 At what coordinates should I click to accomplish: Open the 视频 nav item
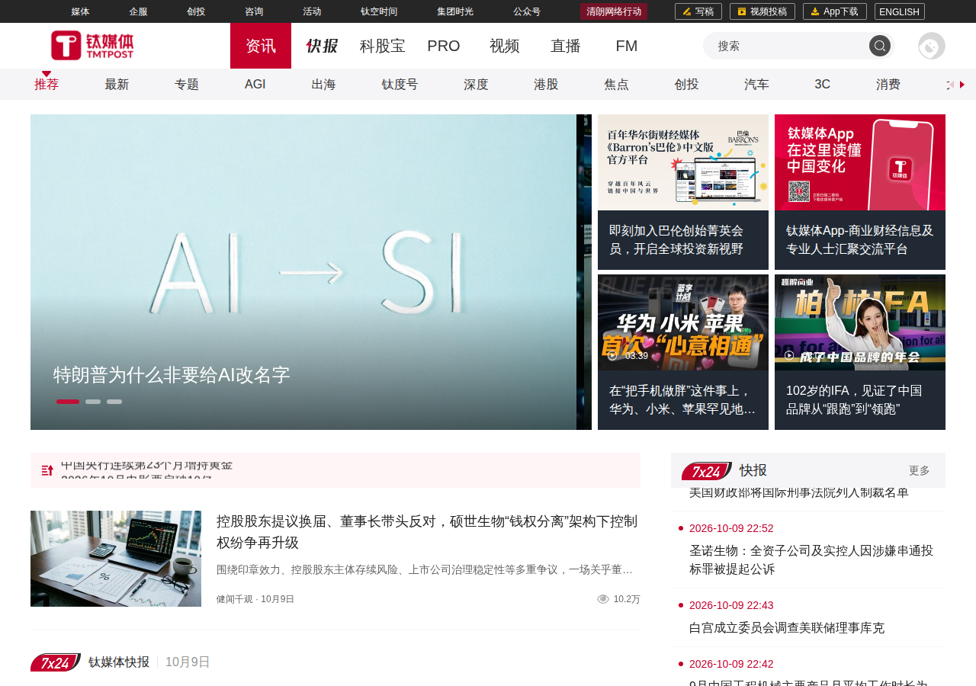coord(505,46)
